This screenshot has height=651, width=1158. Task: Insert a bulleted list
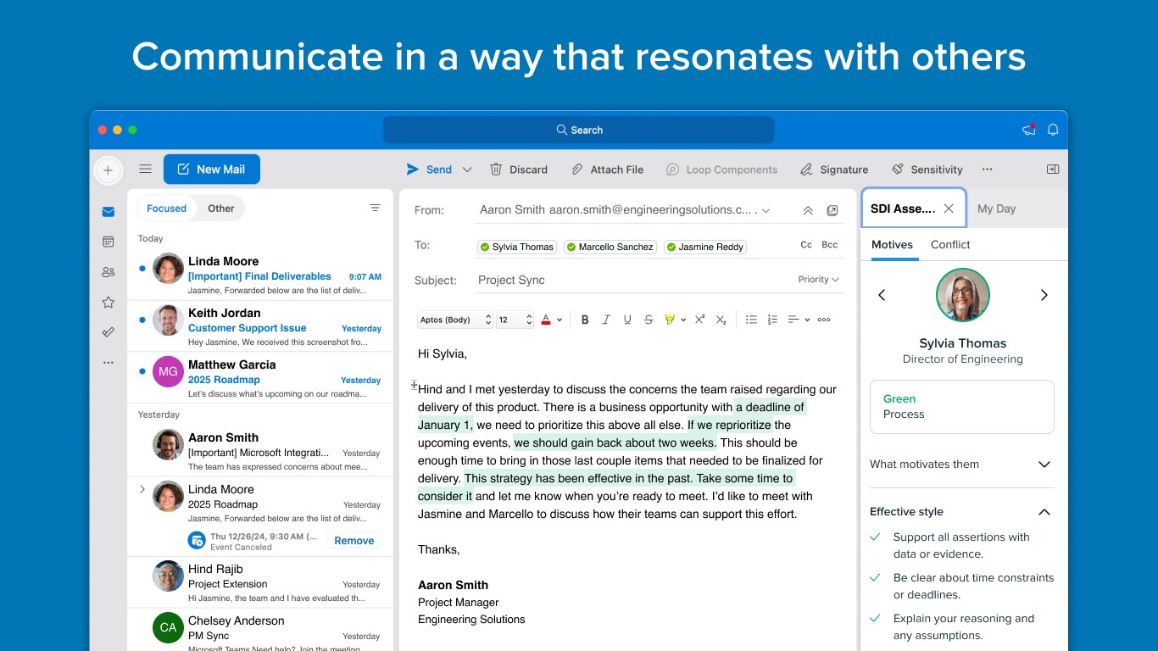751,320
